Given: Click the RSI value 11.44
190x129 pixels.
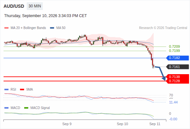Looking at the screenshot, I should (x=173, y=102).
